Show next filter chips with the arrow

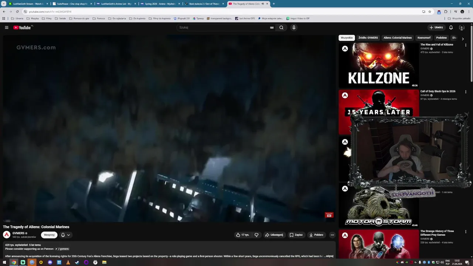coord(463,38)
